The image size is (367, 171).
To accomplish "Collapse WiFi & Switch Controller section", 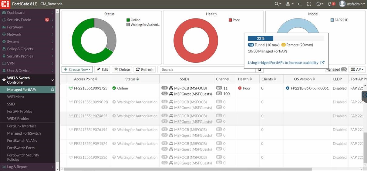I will (x=52, y=80).
